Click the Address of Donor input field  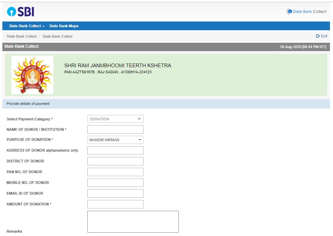pyautogui.click(x=115, y=150)
